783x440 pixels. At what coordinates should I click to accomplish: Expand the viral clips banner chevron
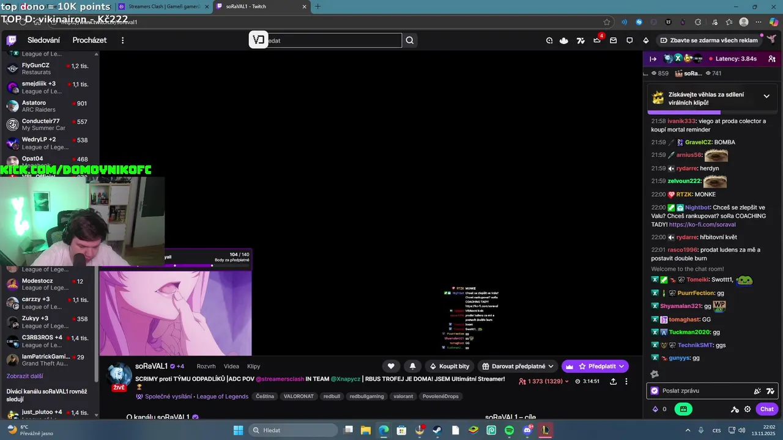(766, 97)
